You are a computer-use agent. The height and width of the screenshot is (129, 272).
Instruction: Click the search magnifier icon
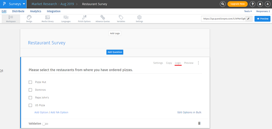point(223,4)
